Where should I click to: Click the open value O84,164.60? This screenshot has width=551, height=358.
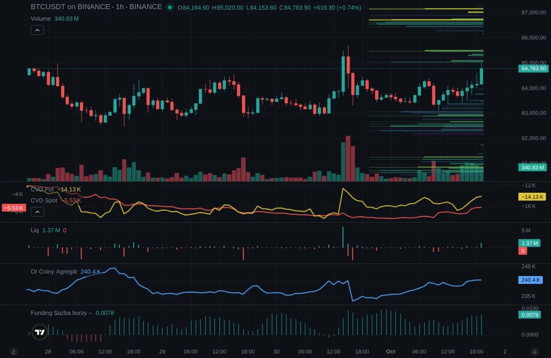(193, 8)
